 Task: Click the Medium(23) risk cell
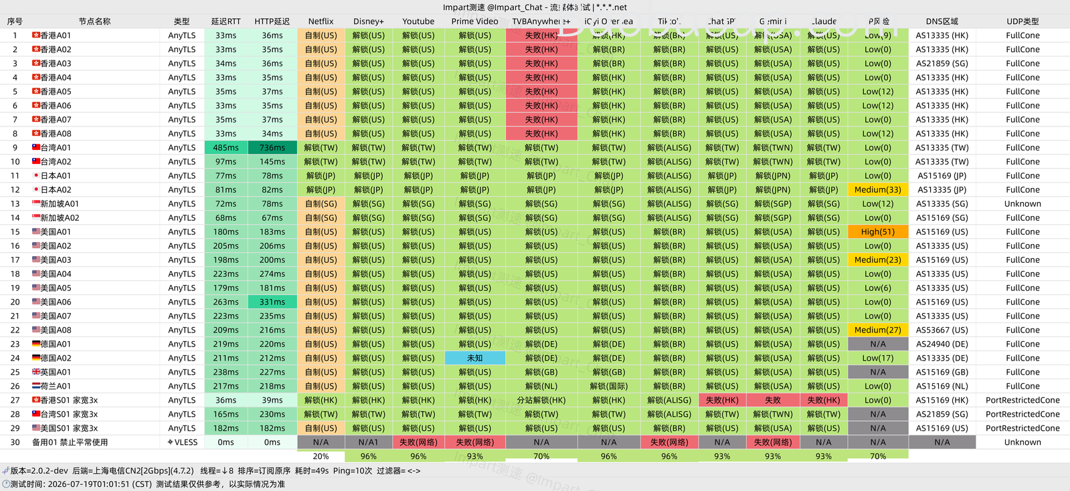click(878, 260)
